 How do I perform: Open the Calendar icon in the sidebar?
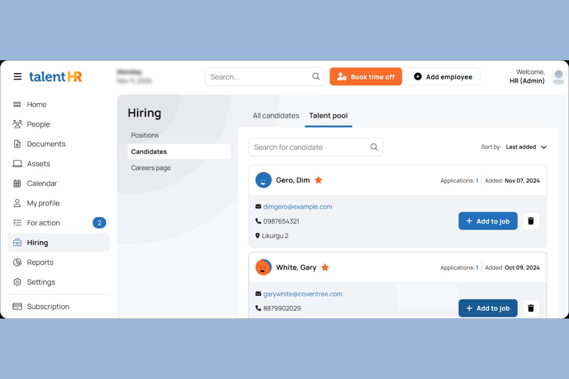coord(17,183)
